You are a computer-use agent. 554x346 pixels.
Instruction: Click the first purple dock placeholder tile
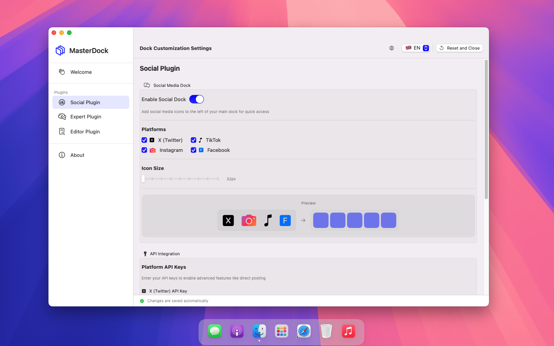coord(321,220)
